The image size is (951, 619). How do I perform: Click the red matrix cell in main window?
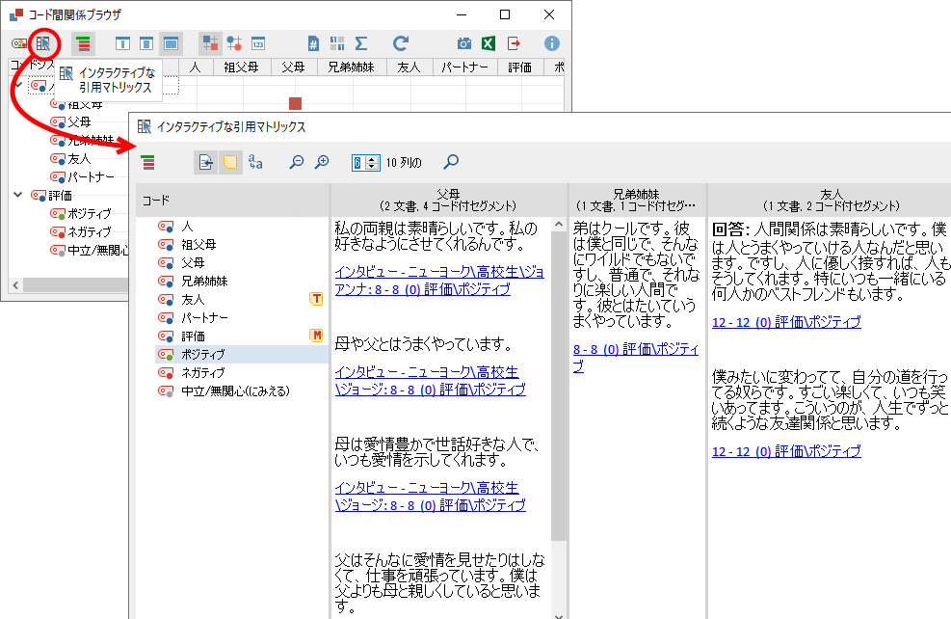click(x=296, y=104)
